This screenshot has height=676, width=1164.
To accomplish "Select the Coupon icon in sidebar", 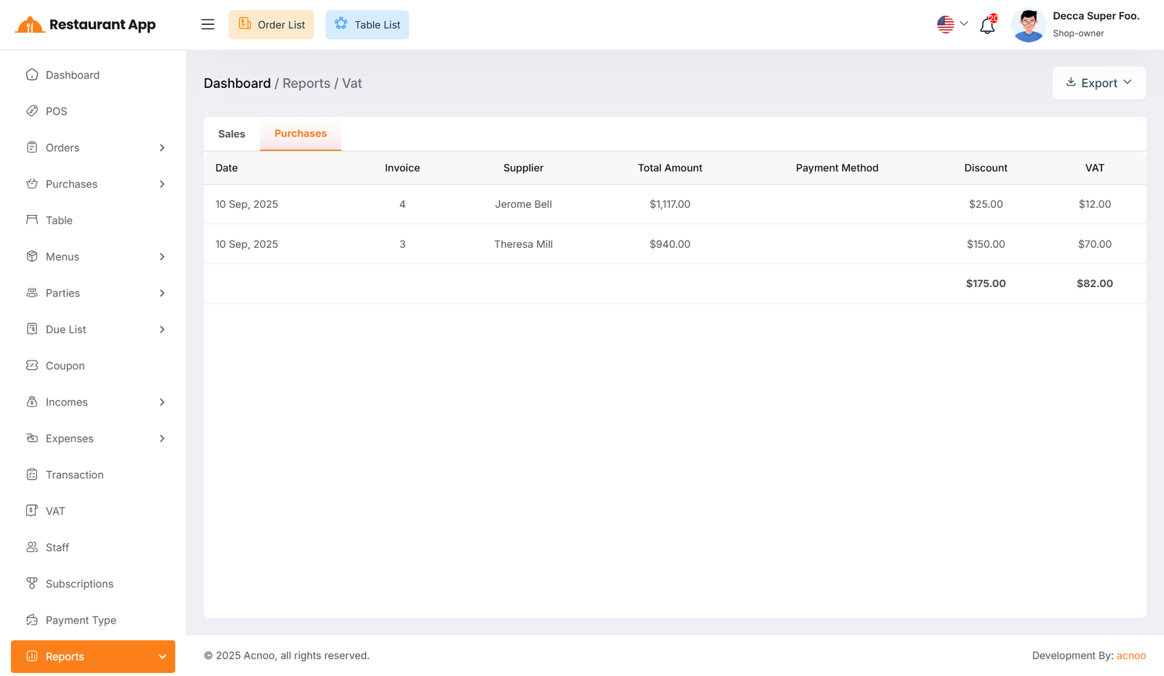I will coord(32,366).
